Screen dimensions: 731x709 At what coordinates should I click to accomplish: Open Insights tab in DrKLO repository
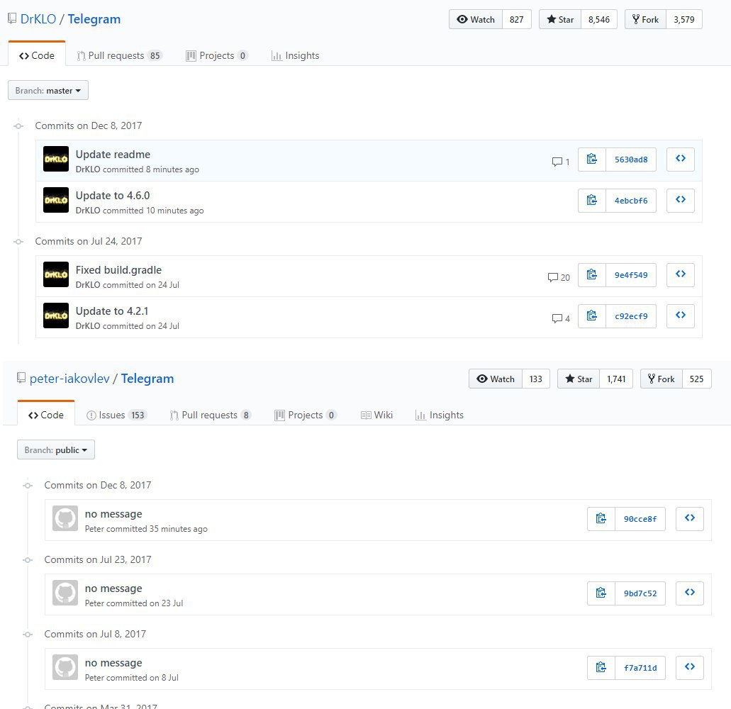296,55
